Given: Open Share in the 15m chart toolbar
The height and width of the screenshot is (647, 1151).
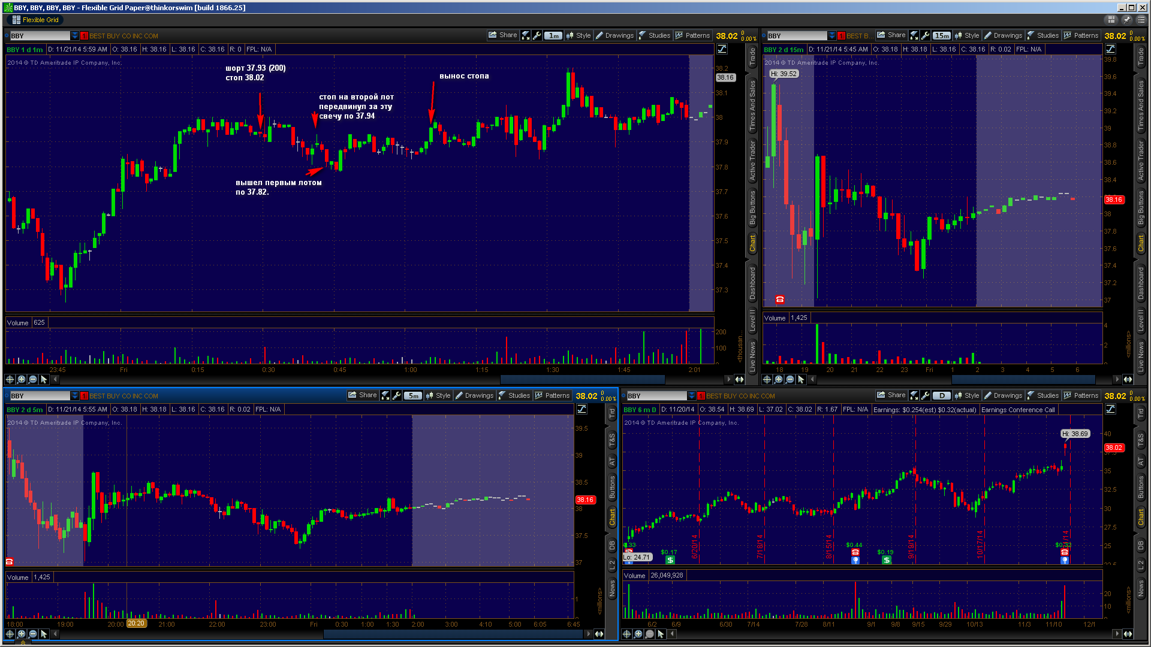Looking at the screenshot, I should tap(891, 35).
